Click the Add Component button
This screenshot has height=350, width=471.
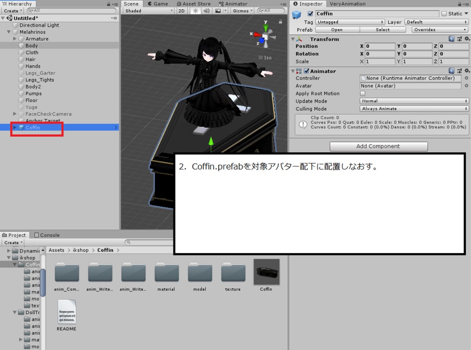[378, 146]
